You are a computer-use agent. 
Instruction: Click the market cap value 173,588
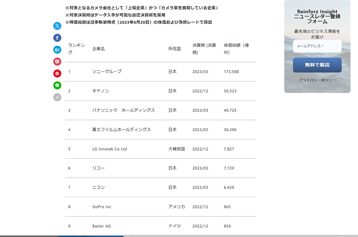pyautogui.click(x=231, y=72)
